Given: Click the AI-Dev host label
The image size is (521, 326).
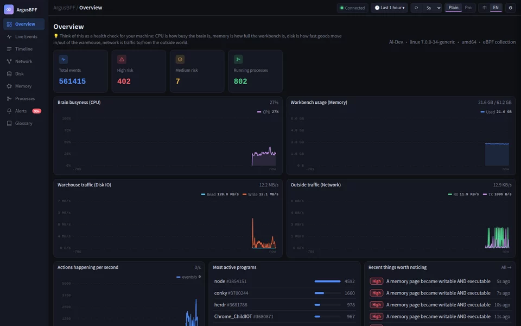Looking at the screenshot, I should (x=396, y=42).
